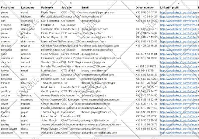Click phone number +33 4 27 02 16 27
199x139 pixels.
(x=146, y=46)
